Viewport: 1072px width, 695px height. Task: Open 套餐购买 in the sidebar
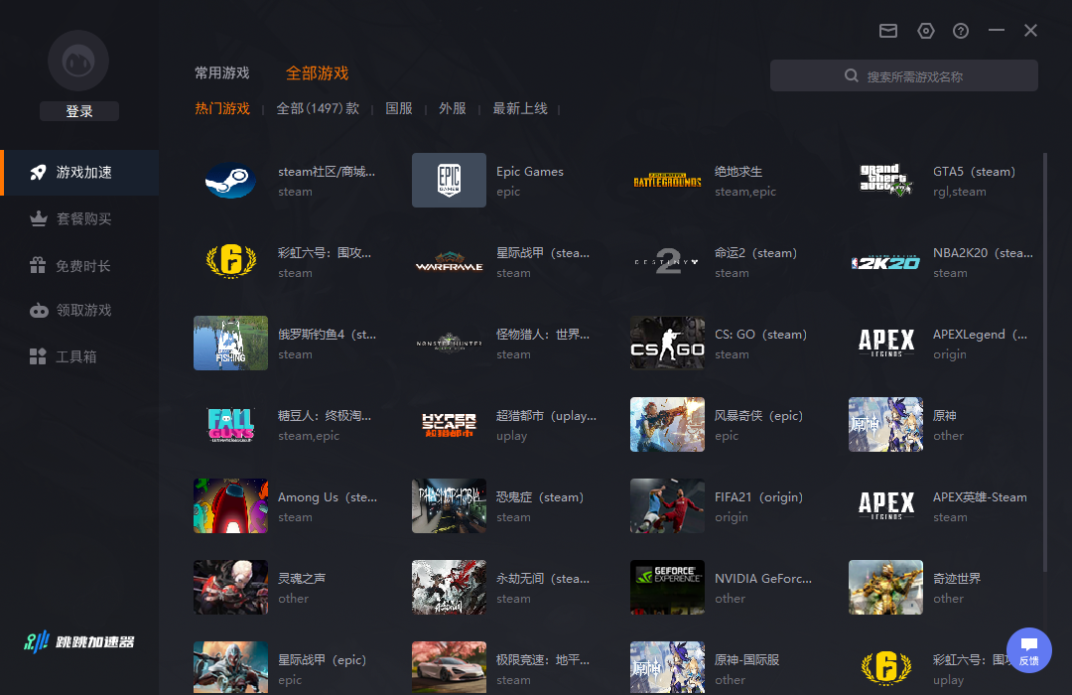(x=83, y=218)
